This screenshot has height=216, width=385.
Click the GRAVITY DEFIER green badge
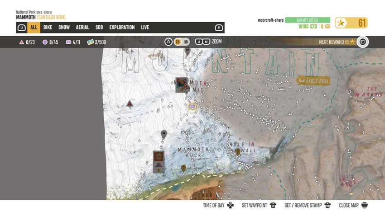pos(308,20)
